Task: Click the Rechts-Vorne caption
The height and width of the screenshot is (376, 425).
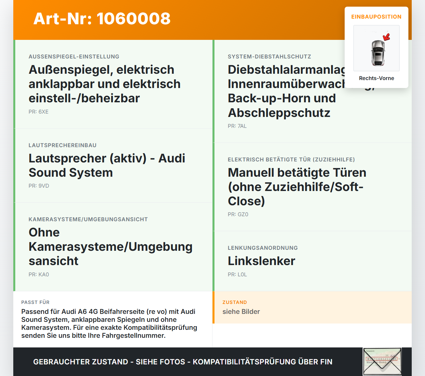Action: click(377, 78)
